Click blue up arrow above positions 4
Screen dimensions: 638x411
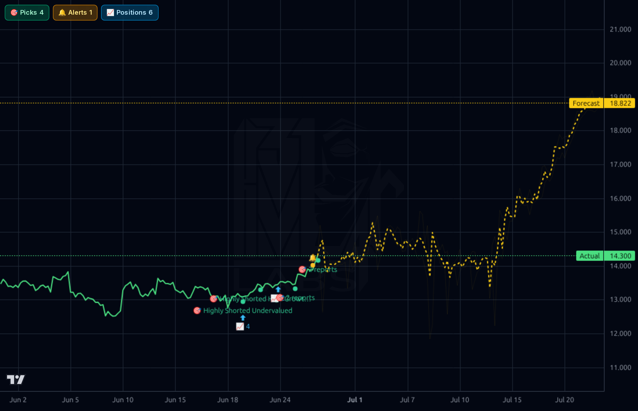pos(243,318)
